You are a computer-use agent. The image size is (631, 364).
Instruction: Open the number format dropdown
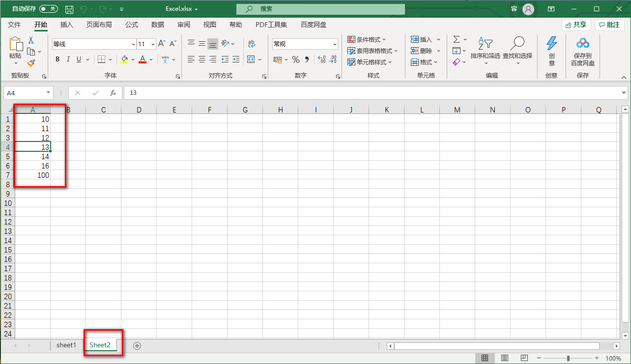[x=335, y=44]
